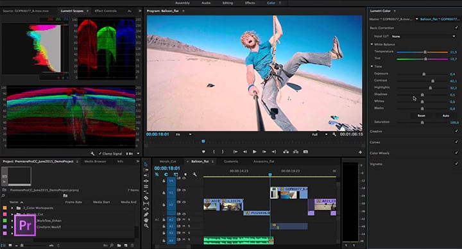Open the Media Browser tab

95,162
